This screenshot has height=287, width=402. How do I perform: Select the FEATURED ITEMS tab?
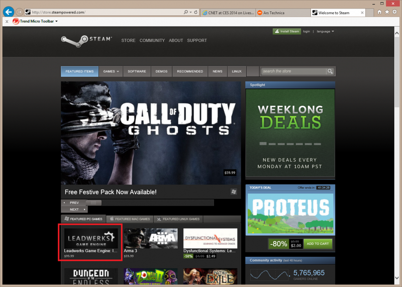point(79,71)
